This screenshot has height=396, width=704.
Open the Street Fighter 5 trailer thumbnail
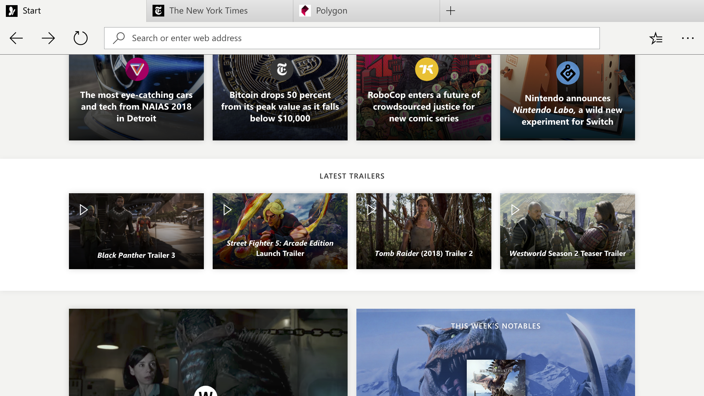[x=280, y=231]
